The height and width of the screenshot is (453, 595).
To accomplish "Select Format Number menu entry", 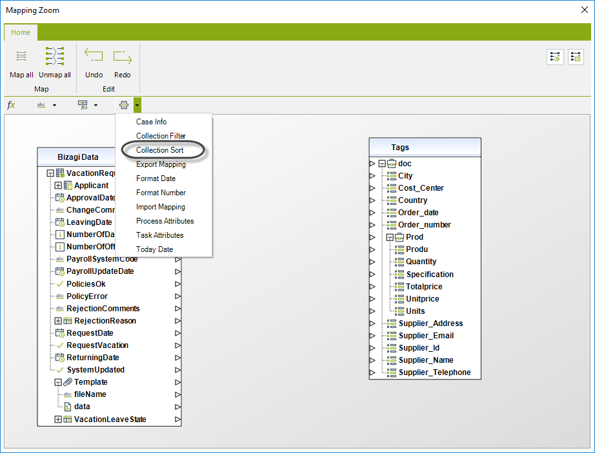I will [x=161, y=193].
